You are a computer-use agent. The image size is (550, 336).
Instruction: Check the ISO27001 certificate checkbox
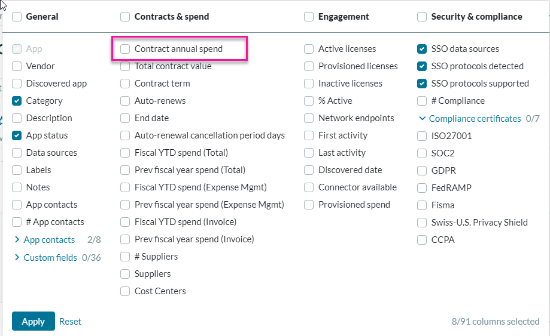[422, 136]
